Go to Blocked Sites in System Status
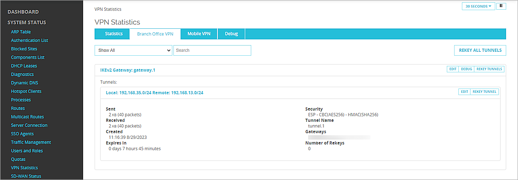Screen dimensions: 518x180 (24, 49)
